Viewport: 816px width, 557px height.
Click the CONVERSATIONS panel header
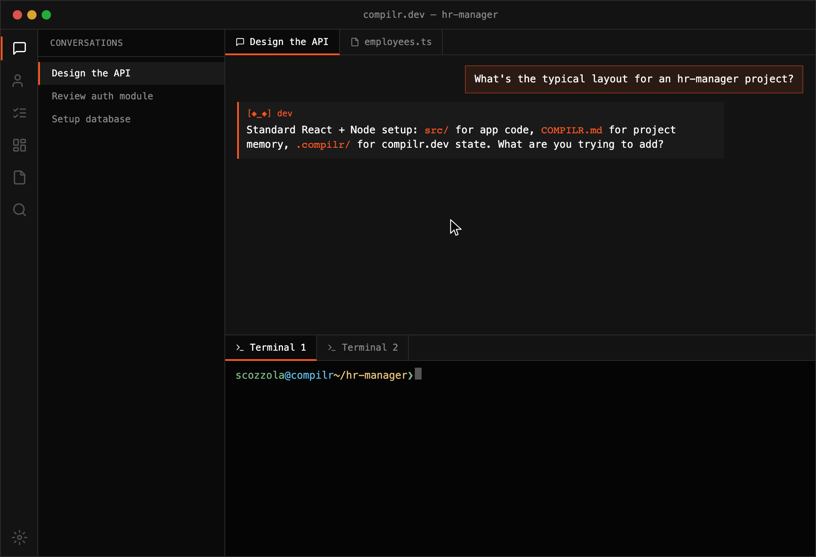(87, 43)
